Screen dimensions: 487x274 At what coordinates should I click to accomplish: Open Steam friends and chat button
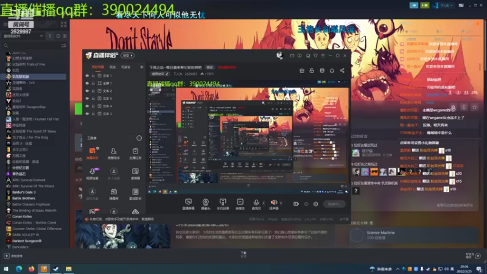[474, 256]
